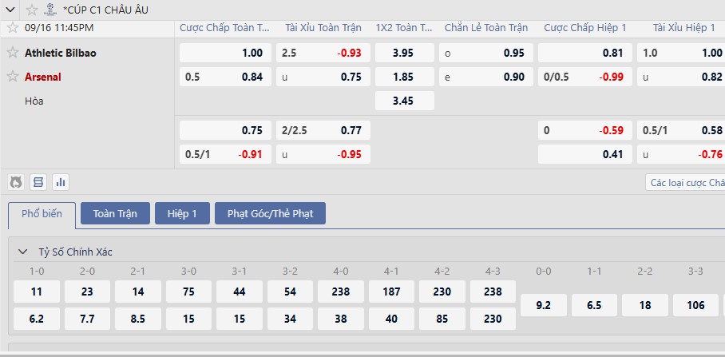
Task: Open the mascot icon below the odds table
Action: pyautogui.click(x=16, y=182)
